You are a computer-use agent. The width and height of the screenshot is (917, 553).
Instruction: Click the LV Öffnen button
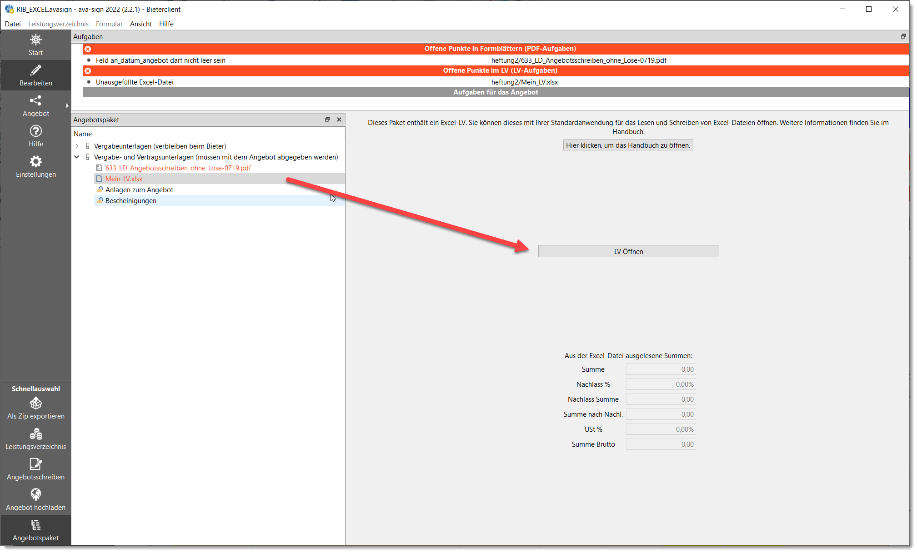tap(628, 251)
